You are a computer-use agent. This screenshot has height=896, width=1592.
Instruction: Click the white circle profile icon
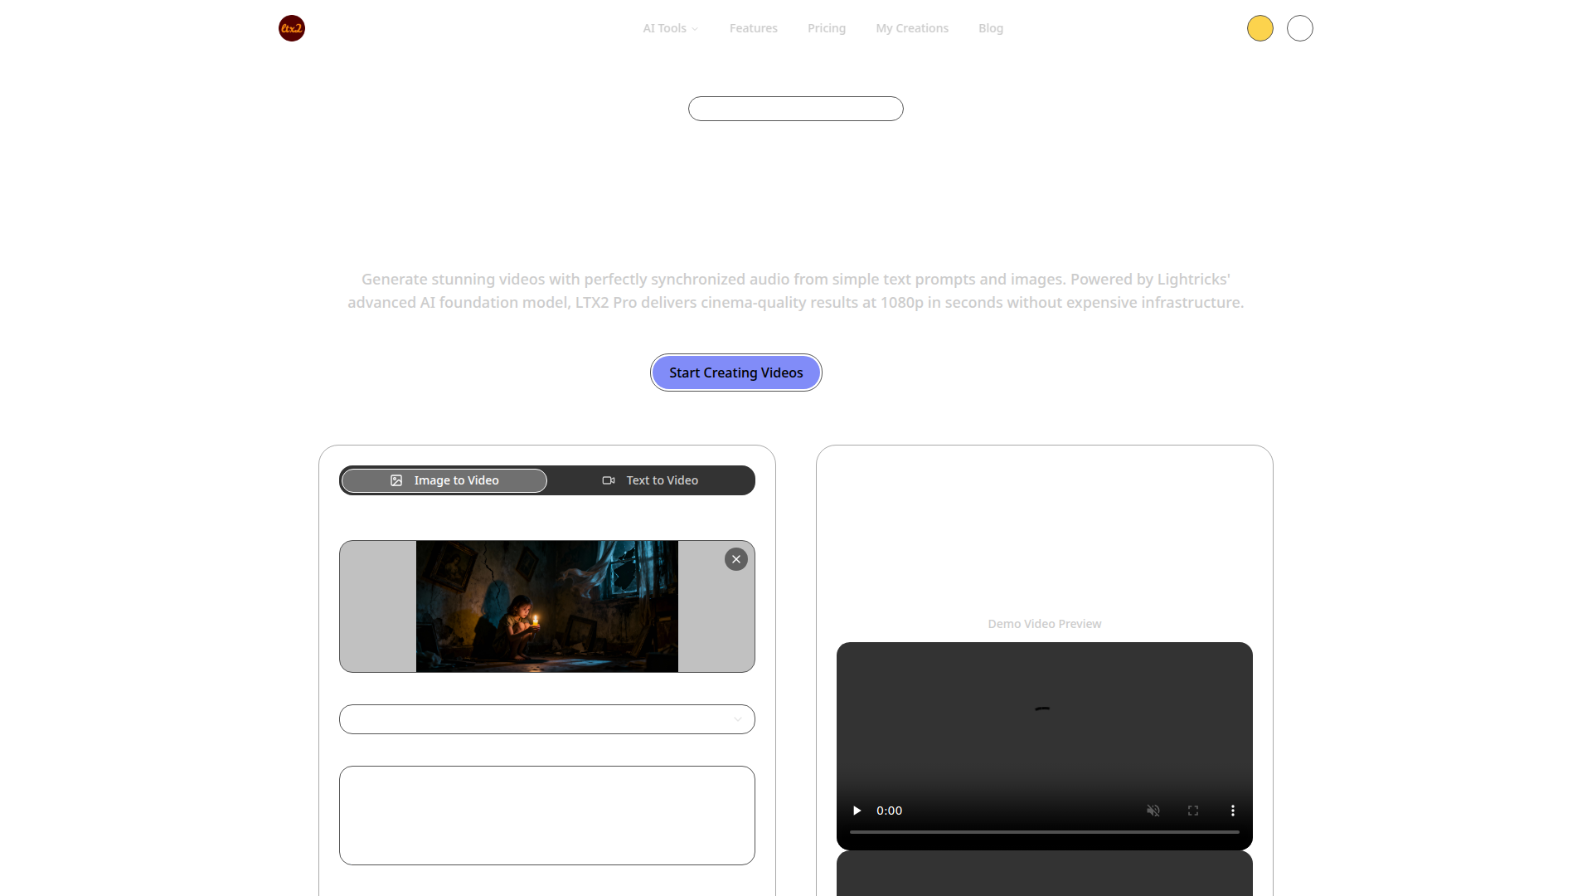(1299, 28)
